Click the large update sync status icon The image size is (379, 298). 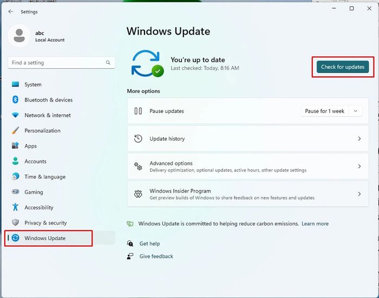tap(147, 63)
